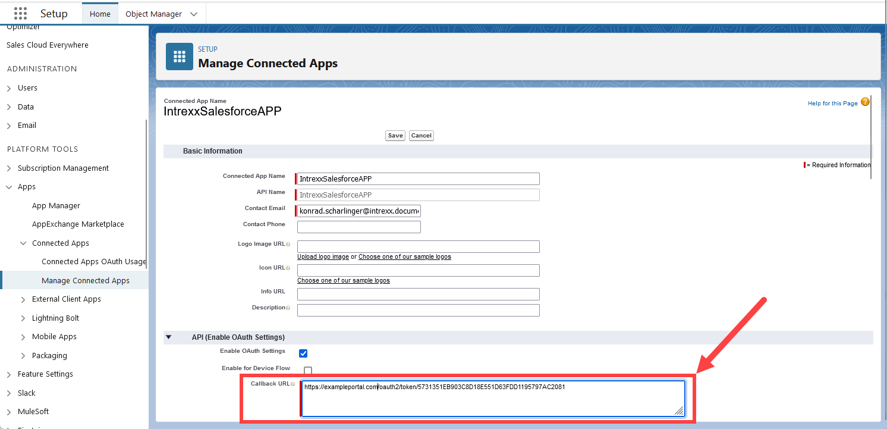Click the Cancel button

[422, 136]
